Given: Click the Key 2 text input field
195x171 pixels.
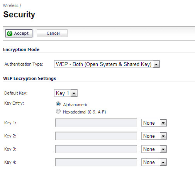Looking at the screenshot, I should (96, 136).
